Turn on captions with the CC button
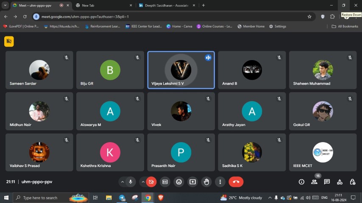The image size is (362, 203). [x=165, y=182]
